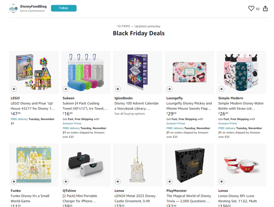This screenshot has height=207, width=274.
Task: Click eye icon on QTshine portable charger
Action: (x=65, y=182)
